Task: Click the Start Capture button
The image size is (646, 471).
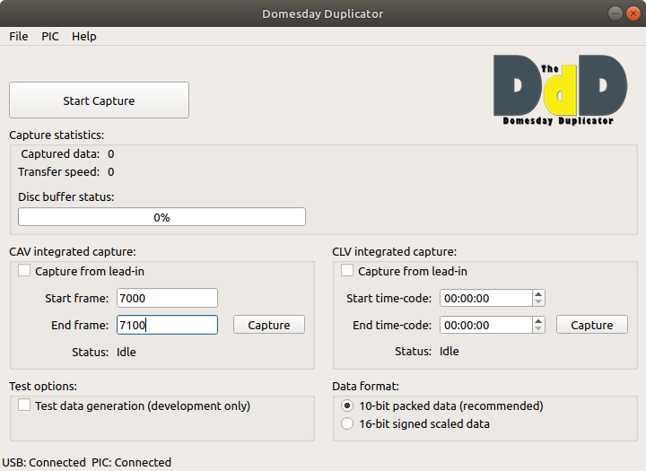Action: click(x=99, y=100)
